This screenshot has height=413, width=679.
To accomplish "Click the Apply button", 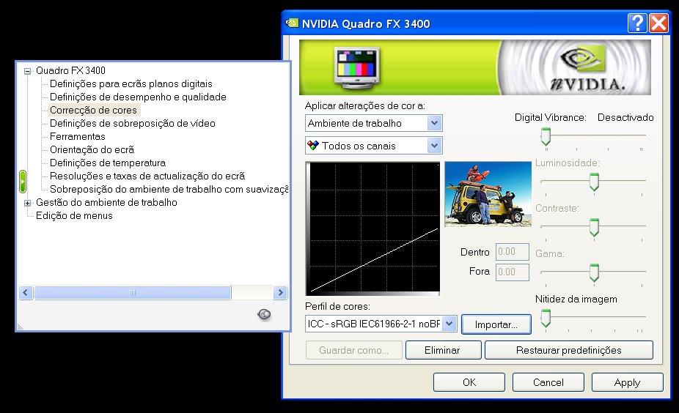I will click(627, 382).
